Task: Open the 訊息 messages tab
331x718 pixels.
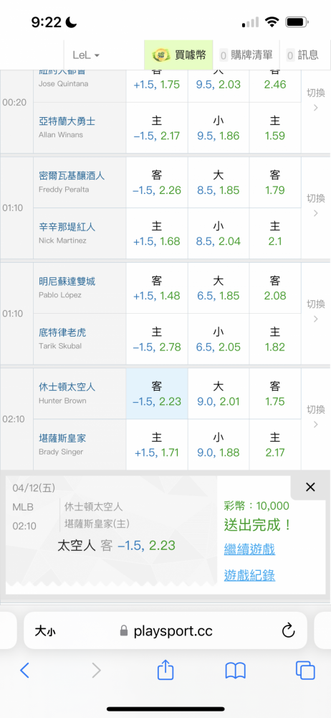Action: coord(302,55)
